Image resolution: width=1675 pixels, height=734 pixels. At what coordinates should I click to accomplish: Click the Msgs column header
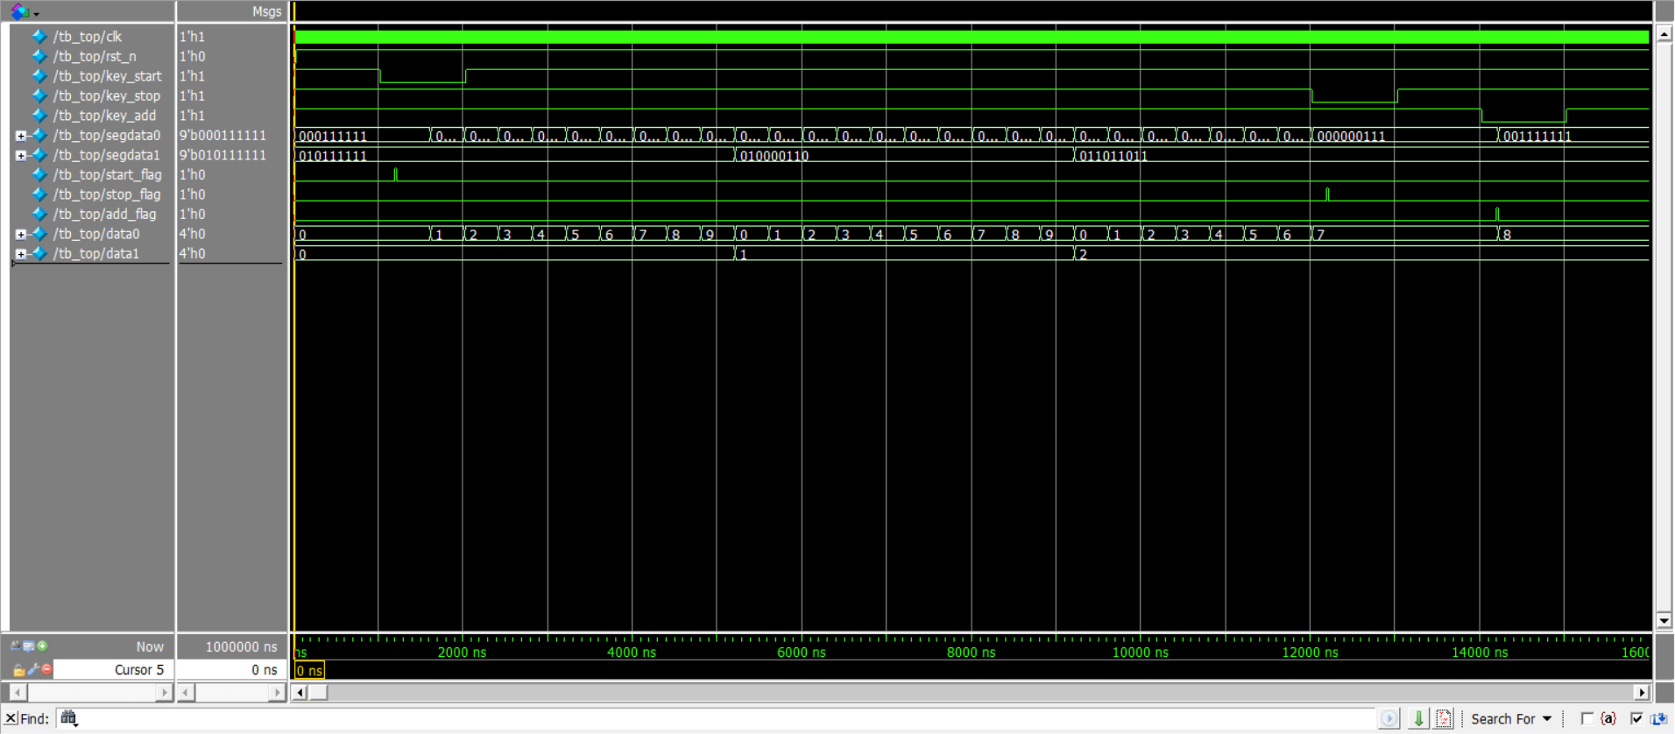[x=266, y=11]
